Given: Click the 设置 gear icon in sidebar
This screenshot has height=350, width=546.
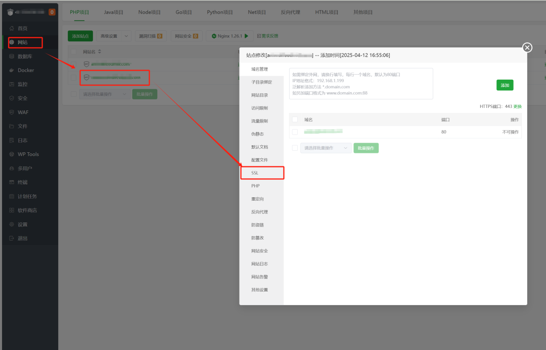Looking at the screenshot, I should tap(12, 224).
